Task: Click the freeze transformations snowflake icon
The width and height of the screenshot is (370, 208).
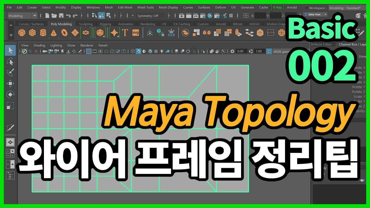Action: click(x=171, y=33)
